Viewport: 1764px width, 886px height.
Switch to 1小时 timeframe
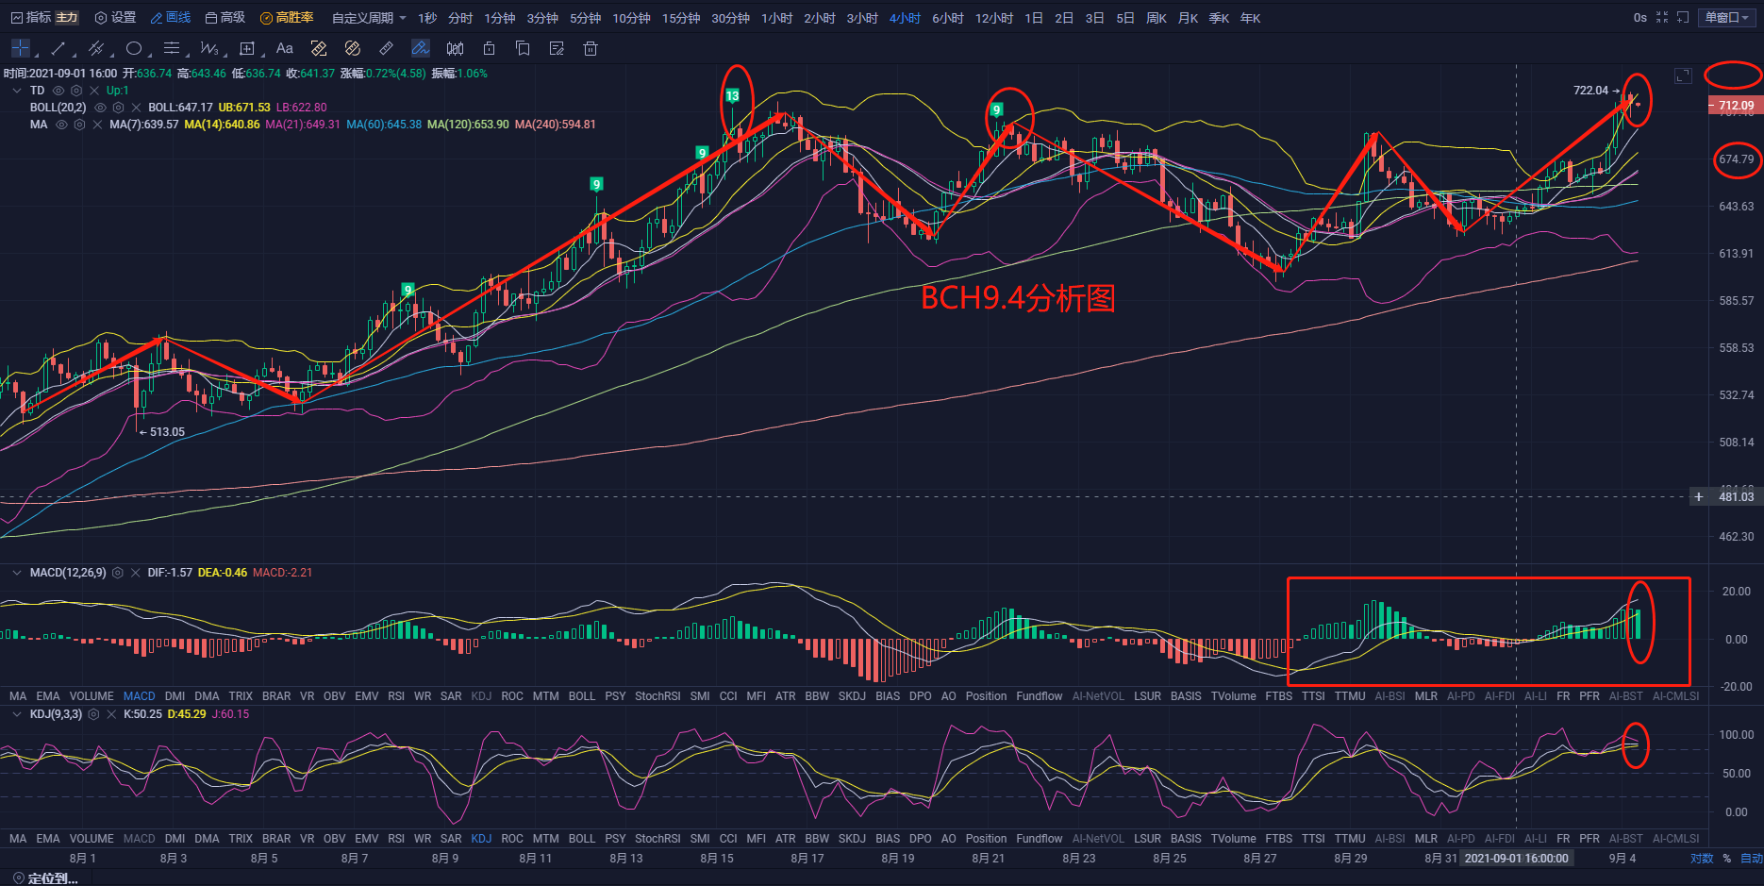pyautogui.click(x=777, y=18)
